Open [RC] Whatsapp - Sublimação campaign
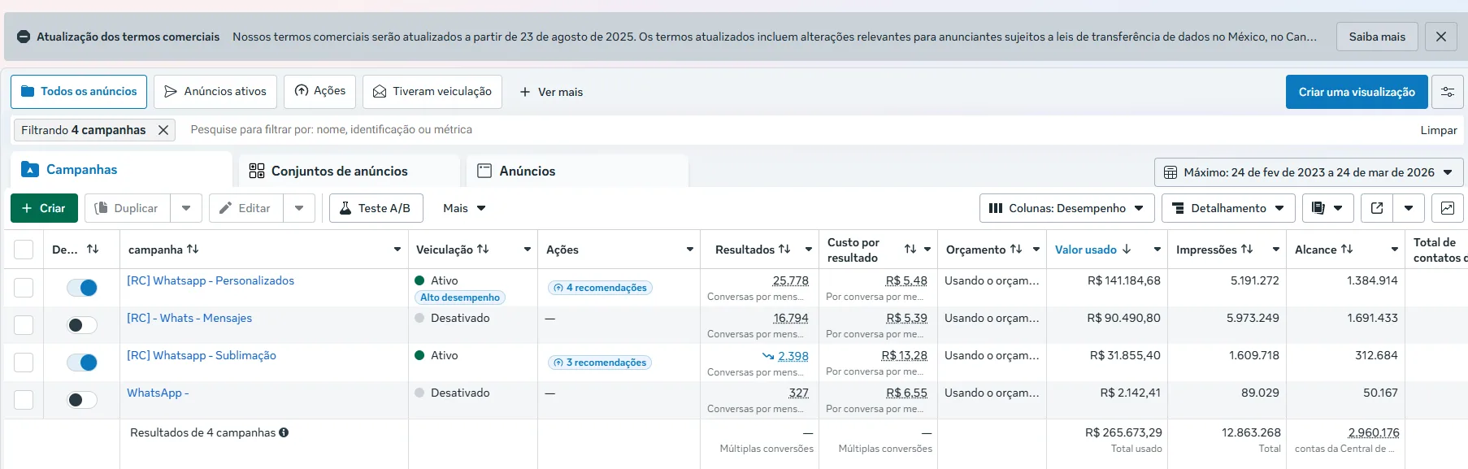 pyautogui.click(x=202, y=355)
